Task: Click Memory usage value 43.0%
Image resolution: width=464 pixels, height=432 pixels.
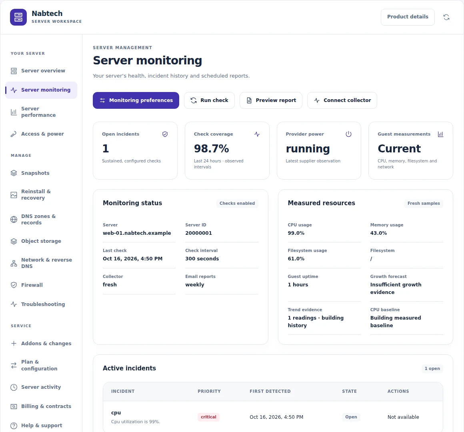Action: (x=378, y=233)
